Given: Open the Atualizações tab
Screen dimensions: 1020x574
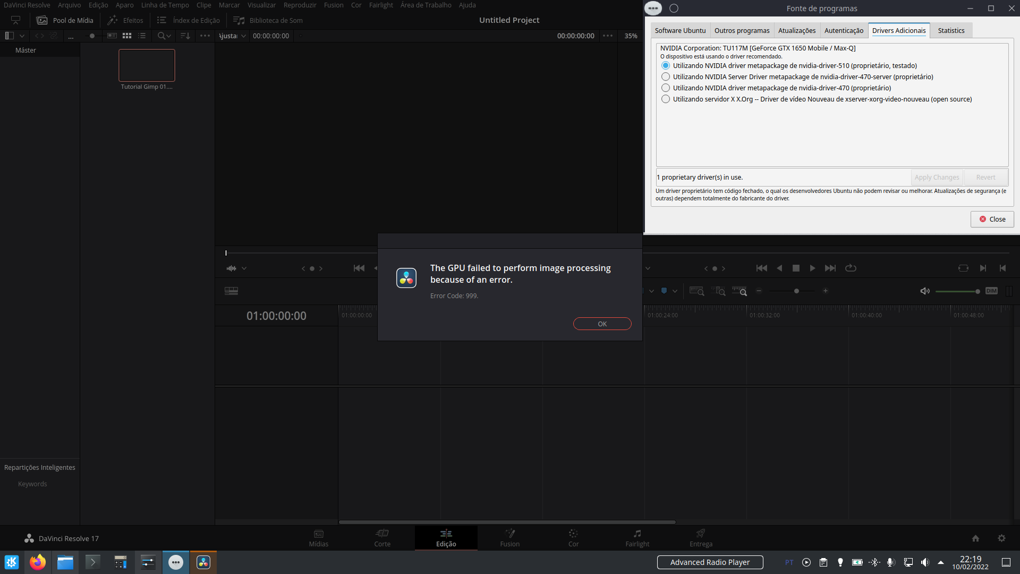Looking at the screenshot, I should (x=797, y=30).
